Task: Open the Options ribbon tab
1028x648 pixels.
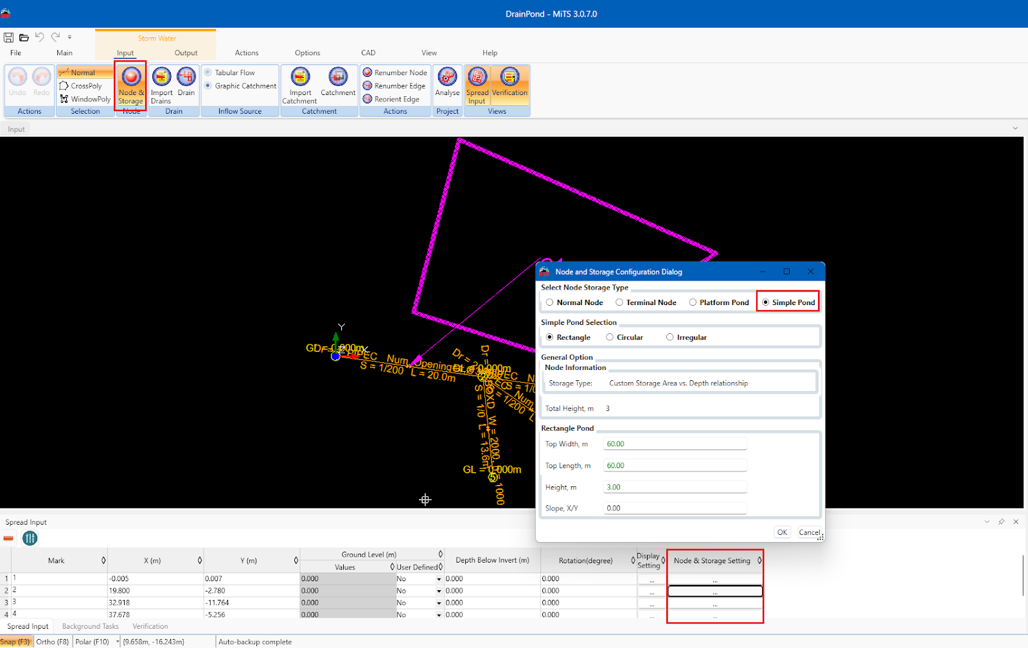Action: (x=307, y=53)
